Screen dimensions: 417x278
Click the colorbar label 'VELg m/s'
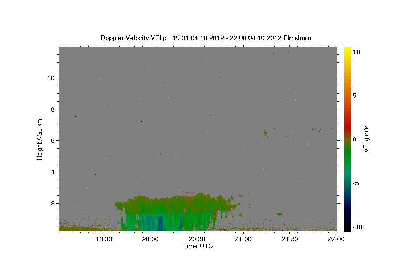(366, 139)
